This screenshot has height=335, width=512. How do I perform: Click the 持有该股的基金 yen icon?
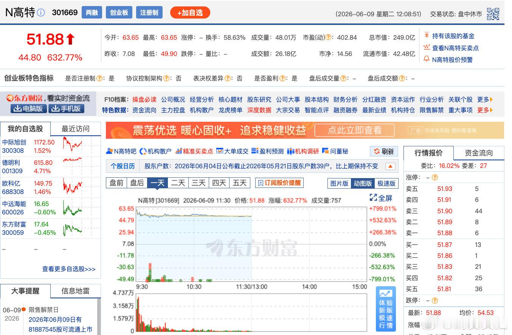coord(427,36)
